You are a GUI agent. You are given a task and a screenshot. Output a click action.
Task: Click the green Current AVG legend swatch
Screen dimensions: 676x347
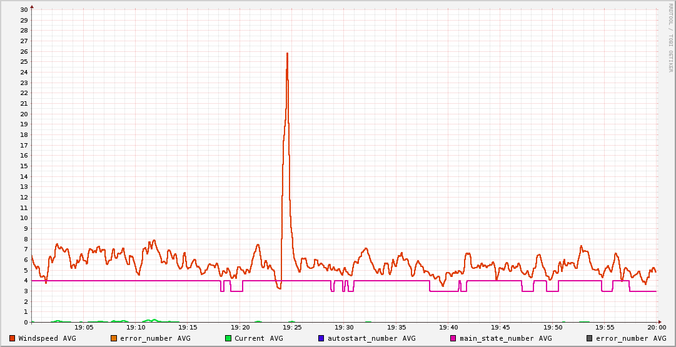228,338
